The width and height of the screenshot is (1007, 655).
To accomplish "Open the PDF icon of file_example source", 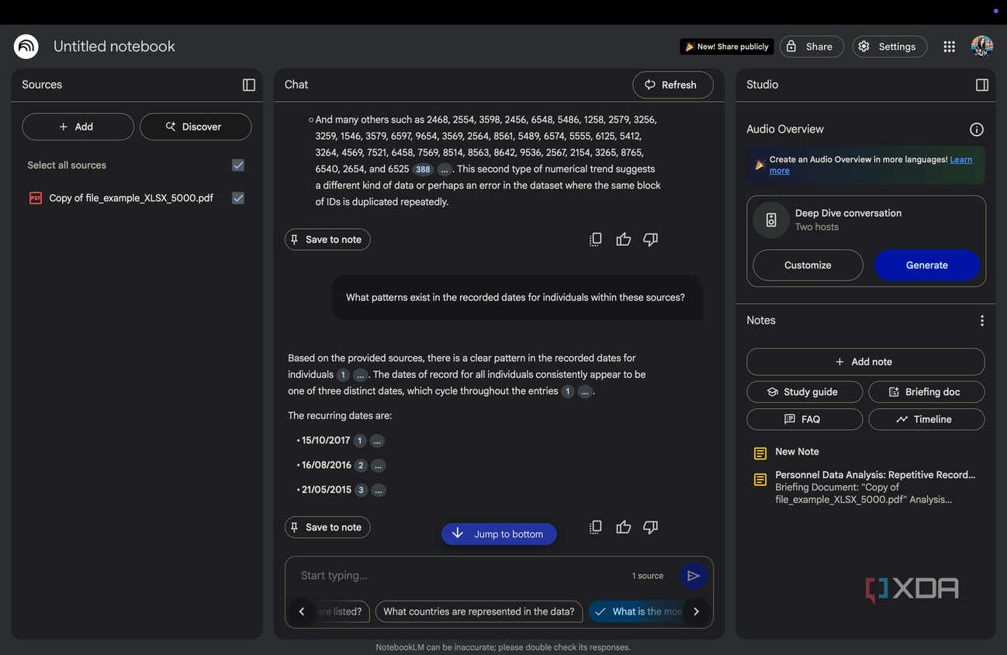I will 36,198.
